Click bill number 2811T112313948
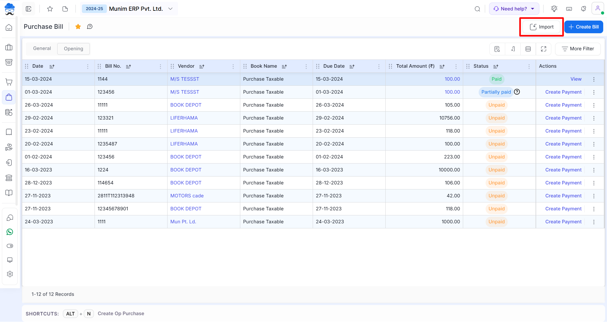 point(116,196)
